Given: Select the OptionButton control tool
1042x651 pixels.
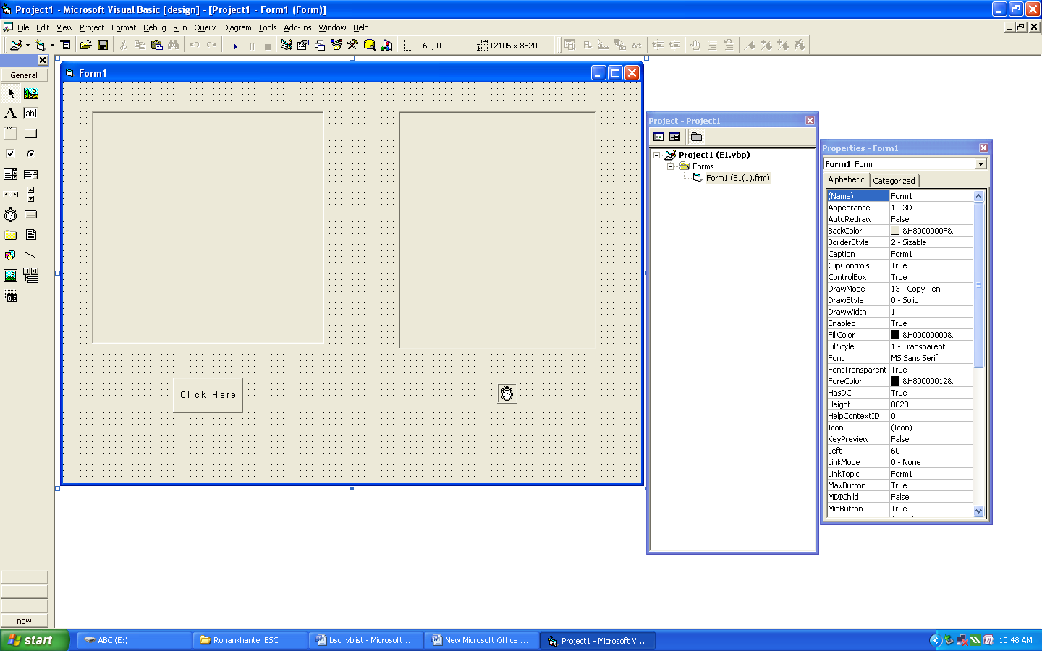Looking at the screenshot, I should (31, 154).
